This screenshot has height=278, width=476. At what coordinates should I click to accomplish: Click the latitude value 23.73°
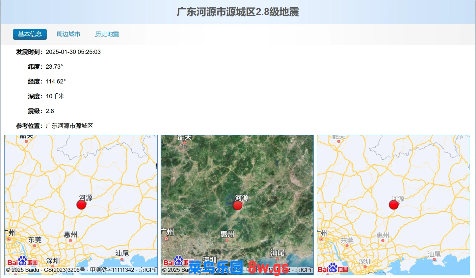[54, 67]
